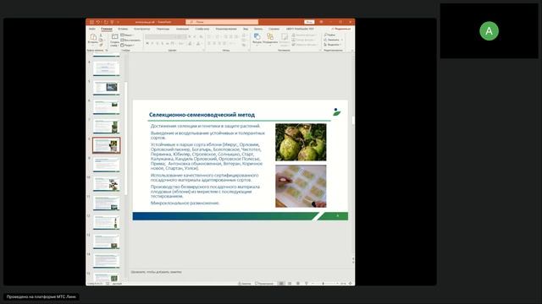Click Микроклональное размножение text on slide
This screenshot has width=542, height=304.
click(185, 203)
